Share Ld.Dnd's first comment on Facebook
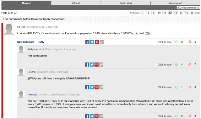This screenshot has width=201, height=119. pyautogui.click(x=87, y=42)
